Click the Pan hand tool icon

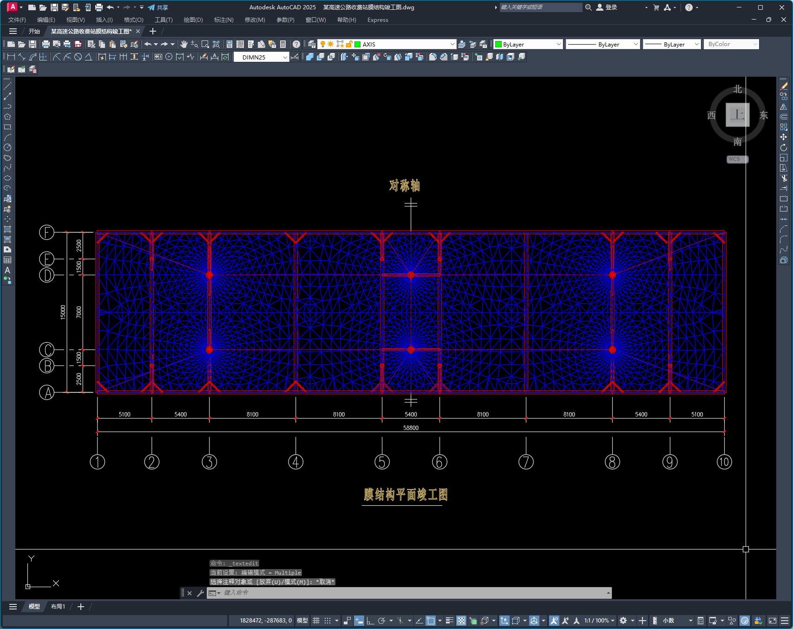pos(184,44)
